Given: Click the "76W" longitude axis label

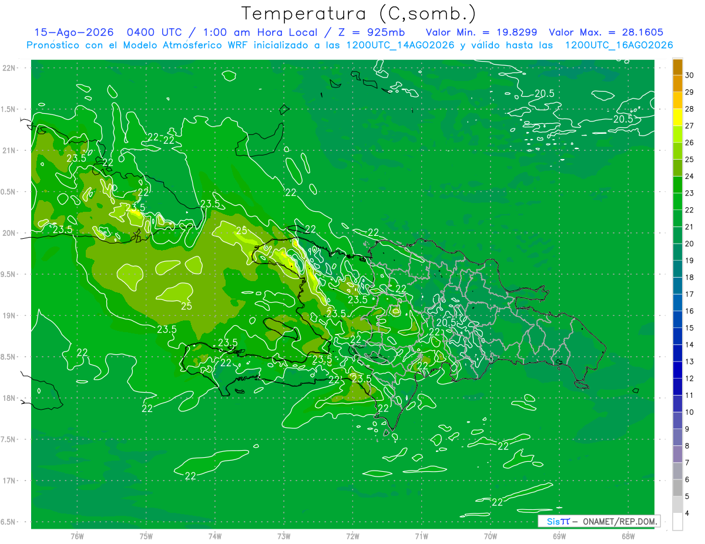Looking at the screenshot, I should point(77,536).
